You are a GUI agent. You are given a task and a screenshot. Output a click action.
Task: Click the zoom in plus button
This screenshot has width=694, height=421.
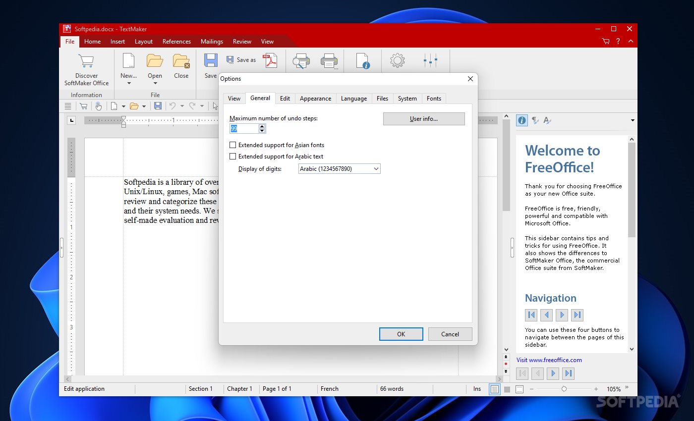596,389
